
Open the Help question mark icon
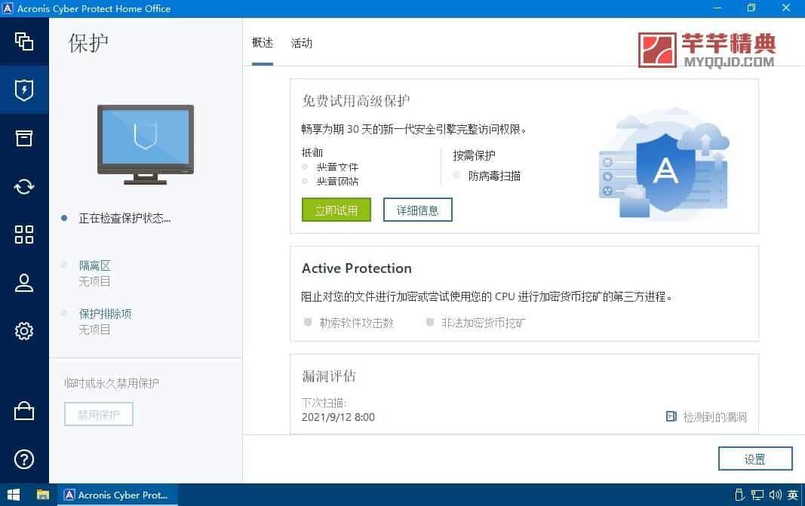24,458
